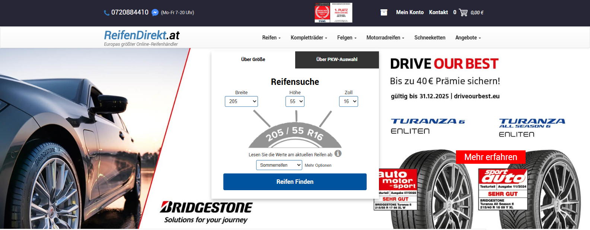The image size is (590, 230).
Task: Click the archive box icon in header
Action: point(384,12)
